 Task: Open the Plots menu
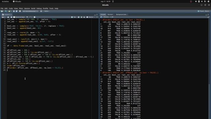(x=21, y=8)
